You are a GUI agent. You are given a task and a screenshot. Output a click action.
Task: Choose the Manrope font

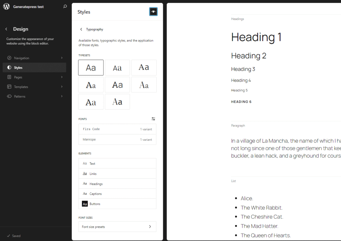tap(117, 139)
